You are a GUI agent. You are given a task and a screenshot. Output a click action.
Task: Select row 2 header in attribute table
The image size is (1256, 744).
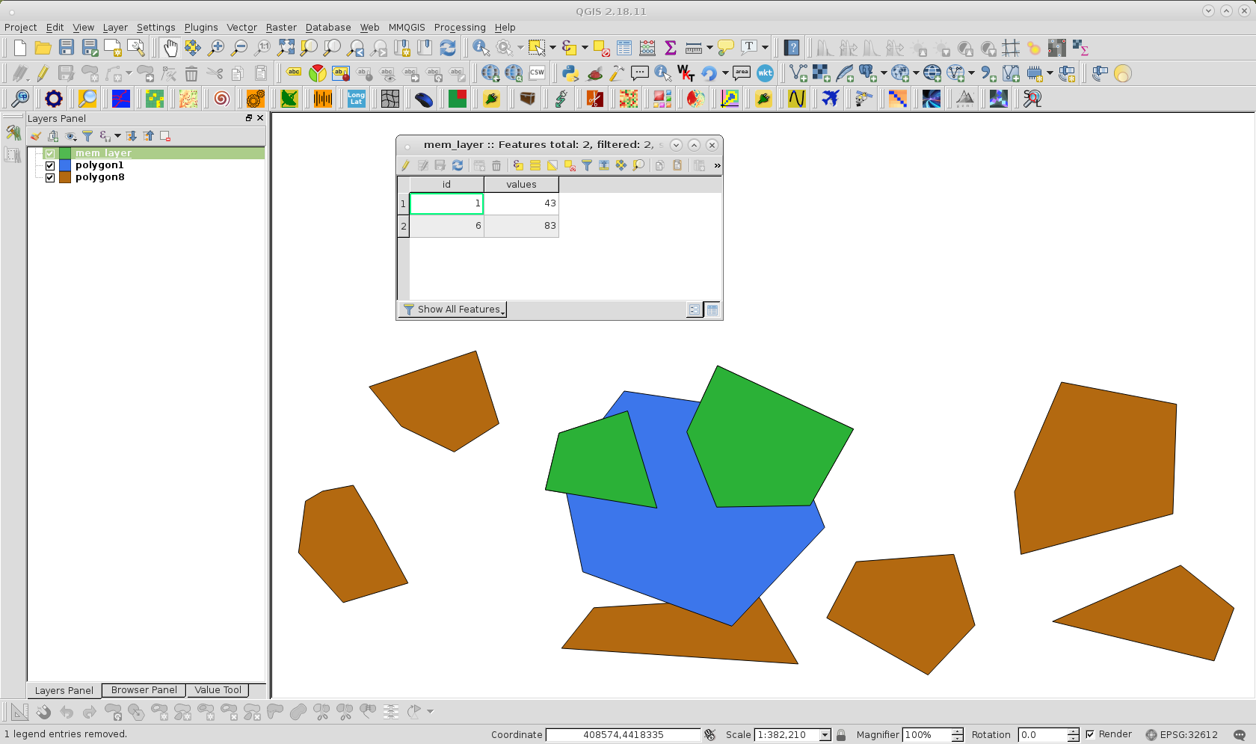[403, 226]
